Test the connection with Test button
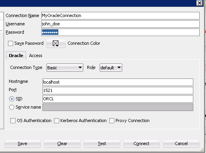 click(x=102, y=143)
